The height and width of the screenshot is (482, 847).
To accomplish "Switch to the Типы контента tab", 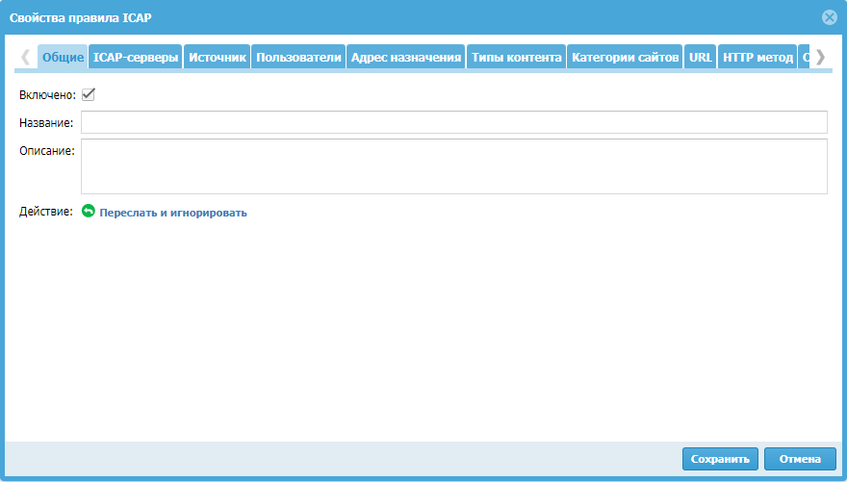I will click(x=517, y=57).
